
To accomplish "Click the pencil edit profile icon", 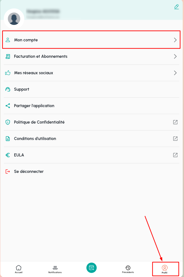I will 176,7.
